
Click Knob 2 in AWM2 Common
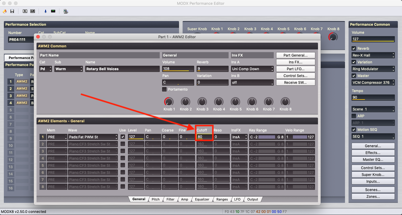[x=186, y=102]
